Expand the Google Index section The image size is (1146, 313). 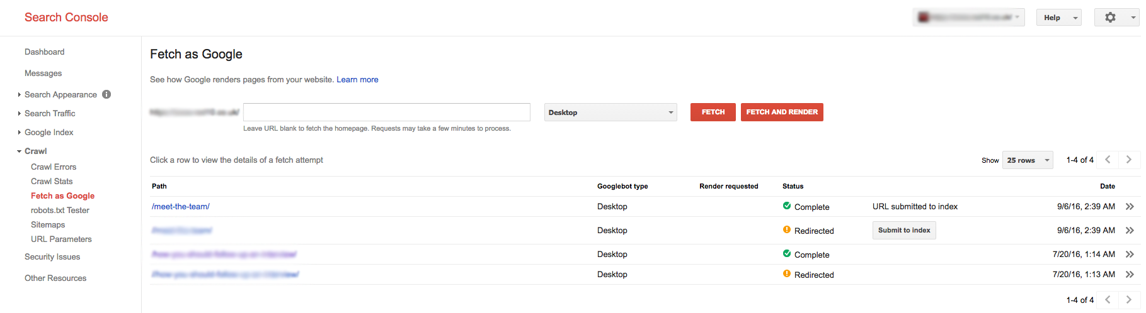49,132
